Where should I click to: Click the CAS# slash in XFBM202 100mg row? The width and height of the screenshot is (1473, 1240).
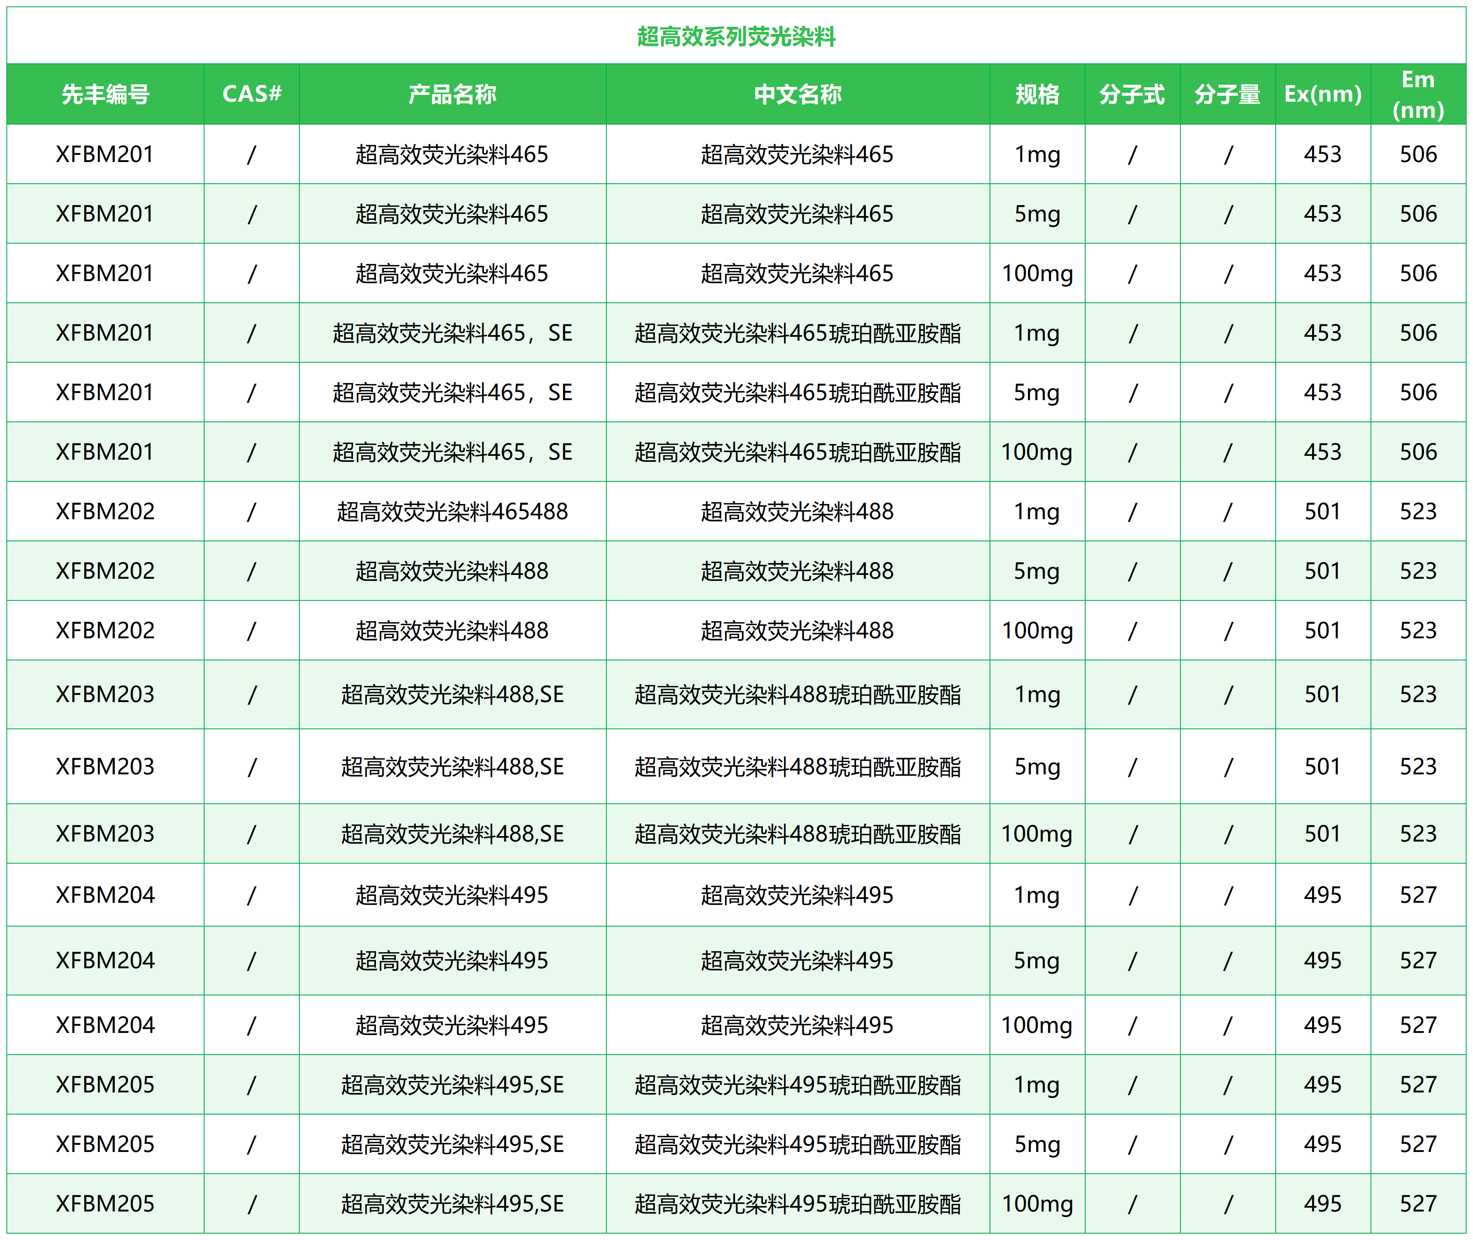pyautogui.click(x=252, y=631)
